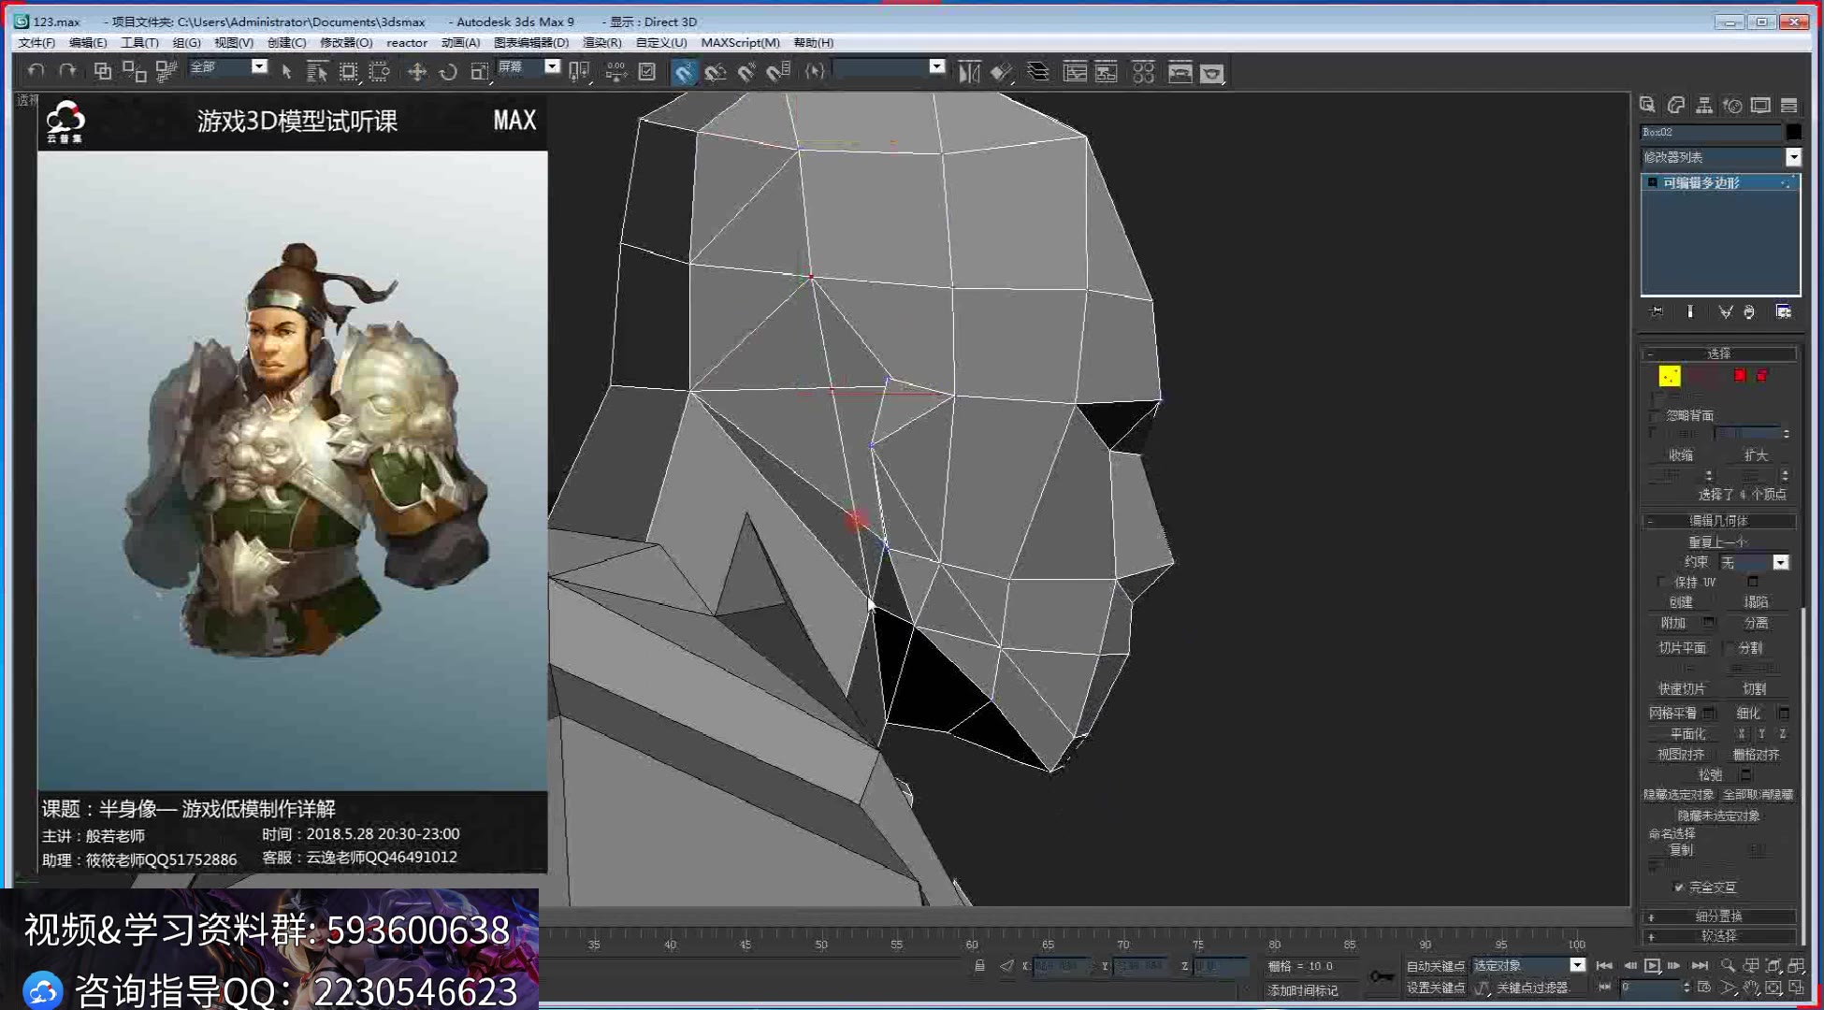Activate the Select and Rotate tool
The width and height of the screenshot is (1824, 1010).
(448, 71)
